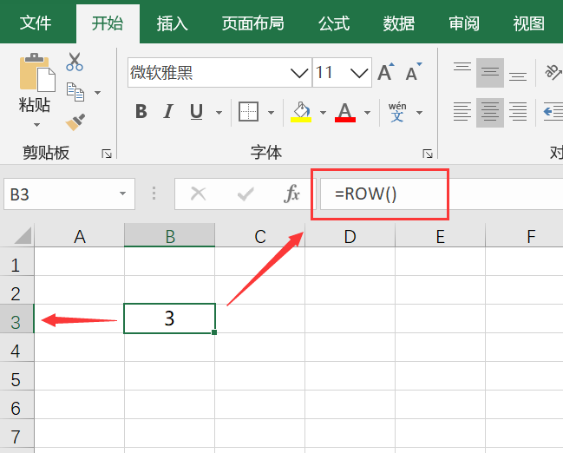Select column E header

click(440, 236)
